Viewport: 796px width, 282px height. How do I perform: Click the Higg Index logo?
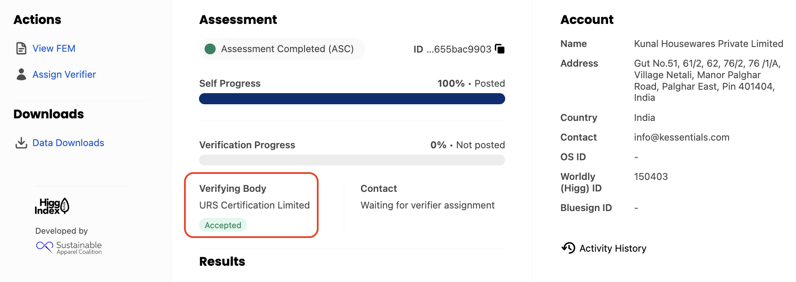(x=52, y=206)
